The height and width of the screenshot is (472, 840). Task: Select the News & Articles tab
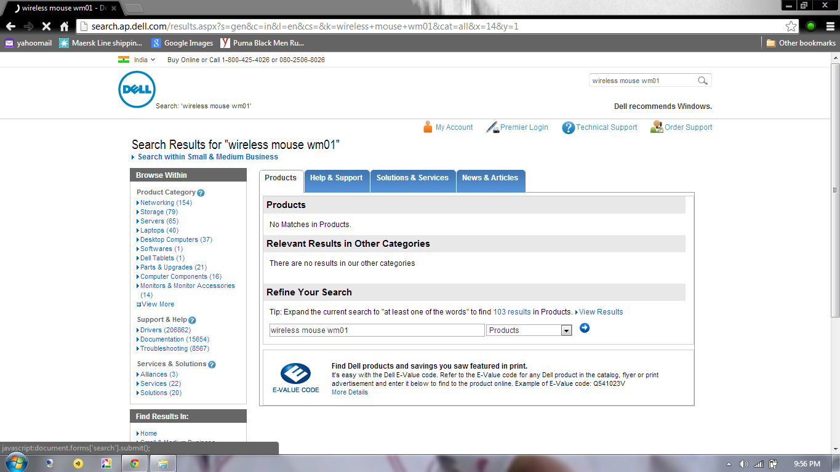(x=490, y=178)
